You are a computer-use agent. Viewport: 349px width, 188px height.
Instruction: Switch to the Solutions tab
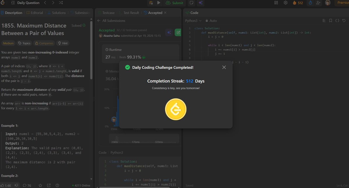coord(56,13)
